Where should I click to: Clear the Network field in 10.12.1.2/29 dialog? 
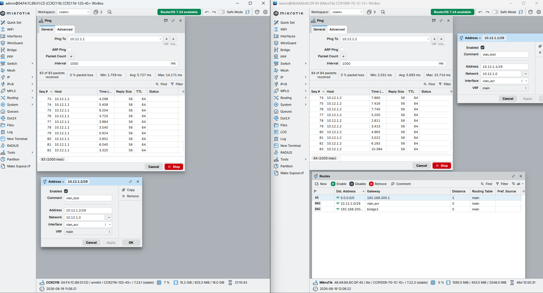pos(109,217)
